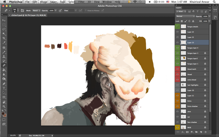Open the Normal blend mode dropdown
This screenshot has width=219, height=137.
(185, 16)
